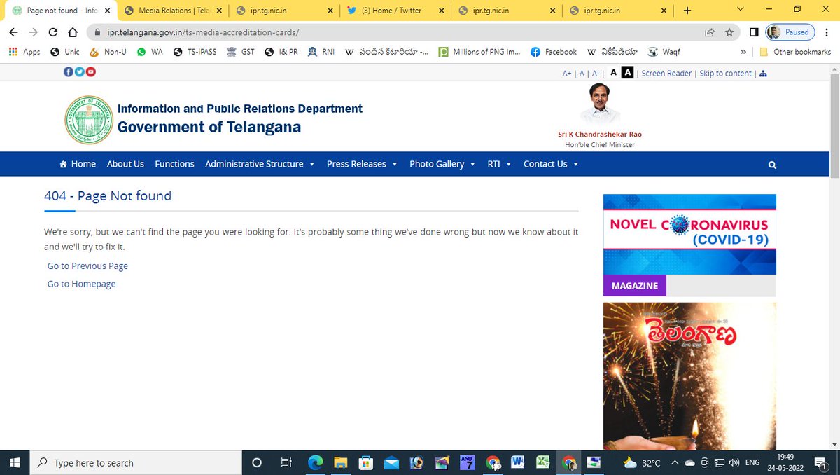This screenshot has height=475, width=840.
Task: Bookmark this page with the star icon
Action: (x=729, y=32)
